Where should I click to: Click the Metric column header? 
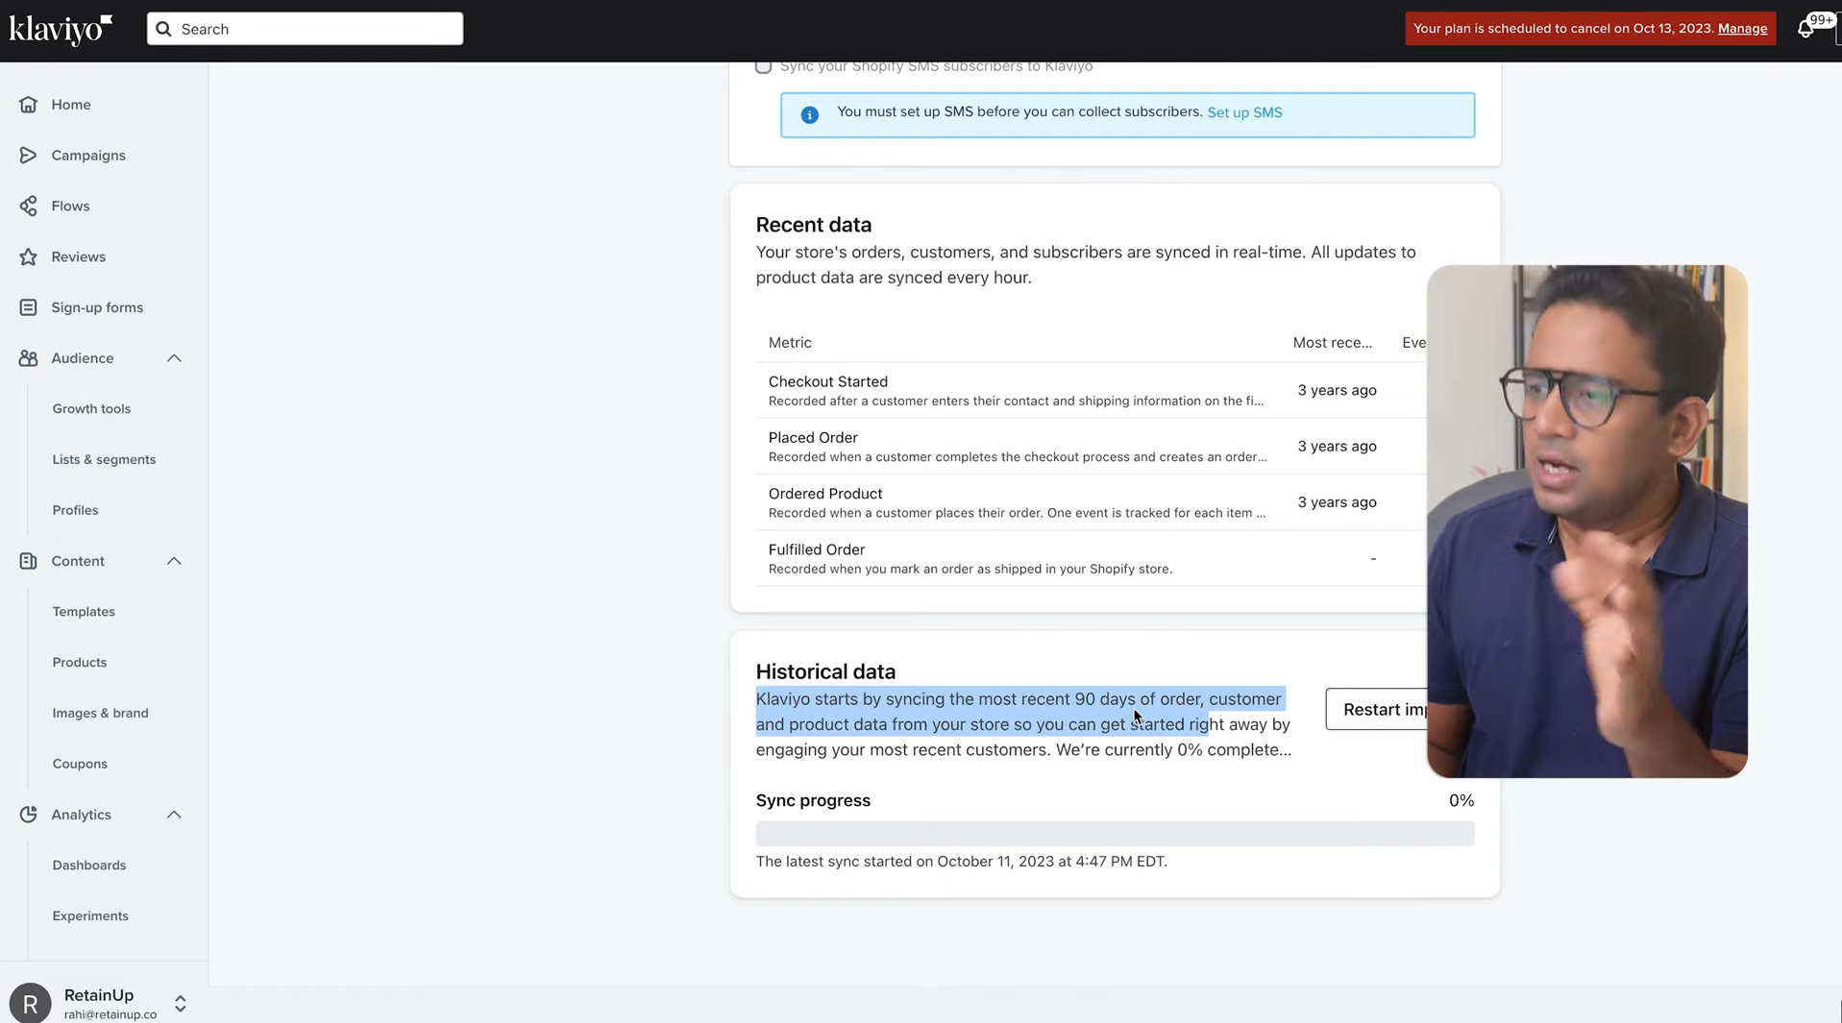pos(790,342)
